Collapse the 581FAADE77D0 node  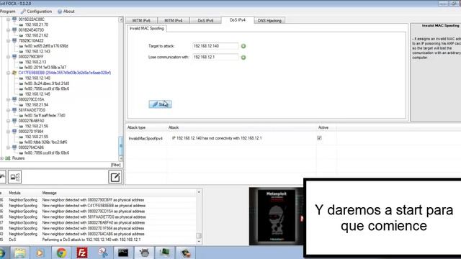click(x=8, y=110)
